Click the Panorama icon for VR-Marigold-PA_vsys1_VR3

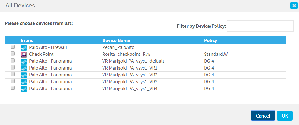pyautogui.click(x=23, y=82)
